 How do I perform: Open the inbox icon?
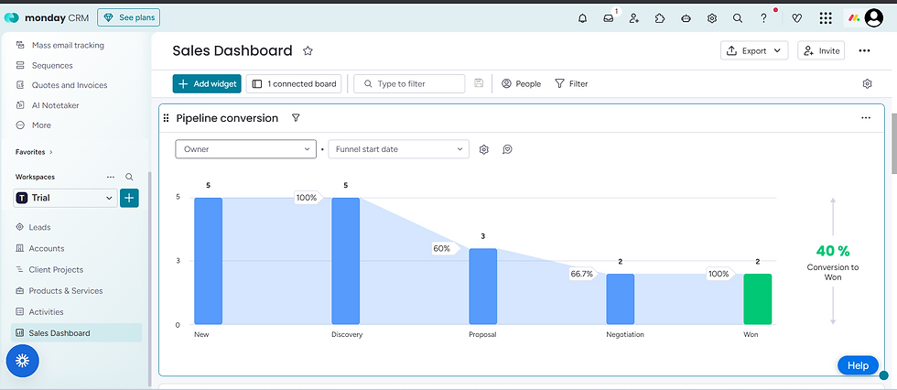[x=608, y=18]
